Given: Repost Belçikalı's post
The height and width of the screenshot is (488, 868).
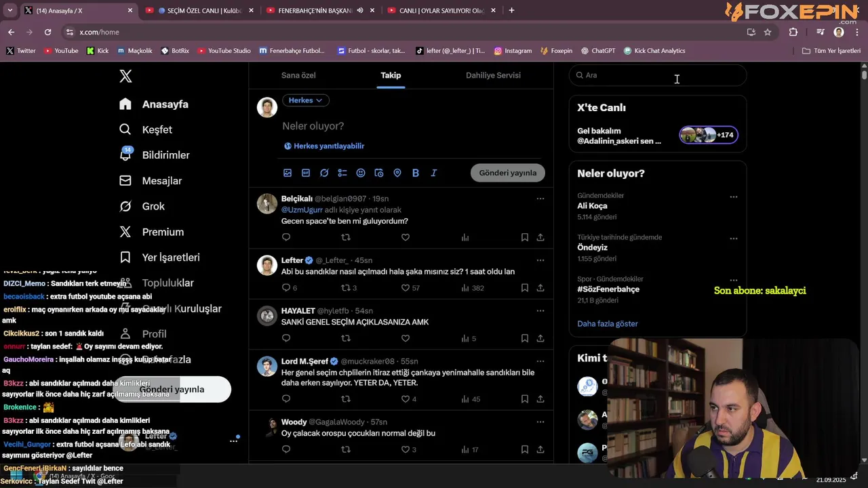Looking at the screenshot, I should pos(346,237).
